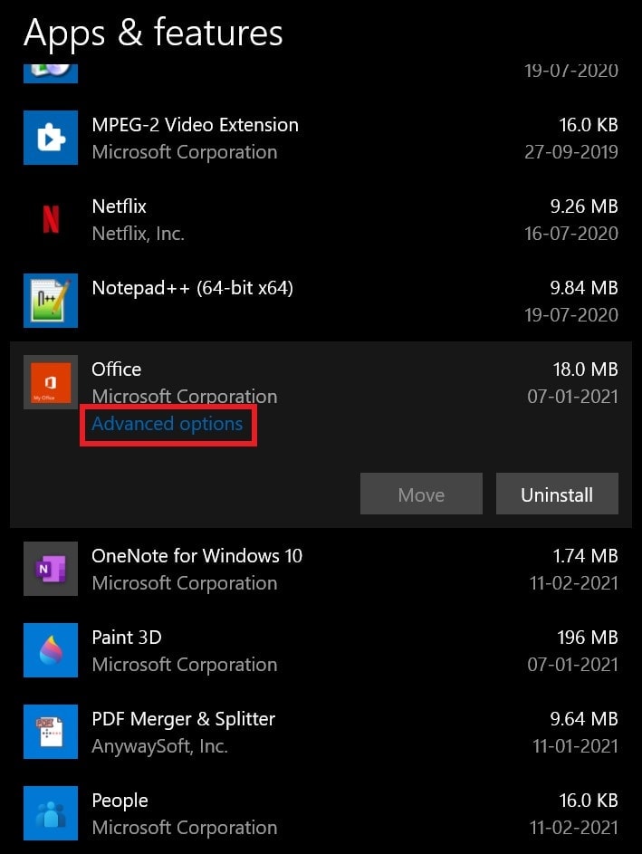This screenshot has width=642, height=854.
Task: Click the Office app icon
Action: [51, 382]
